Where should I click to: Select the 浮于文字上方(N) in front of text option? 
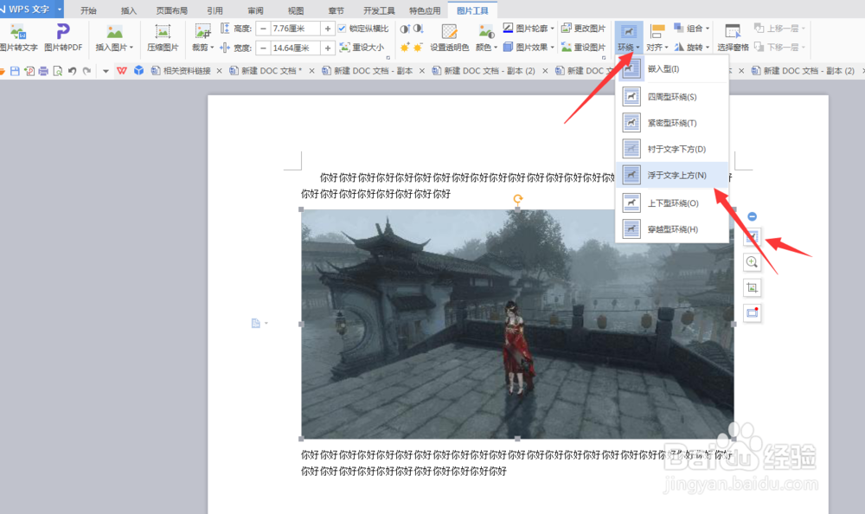(672, 175)
